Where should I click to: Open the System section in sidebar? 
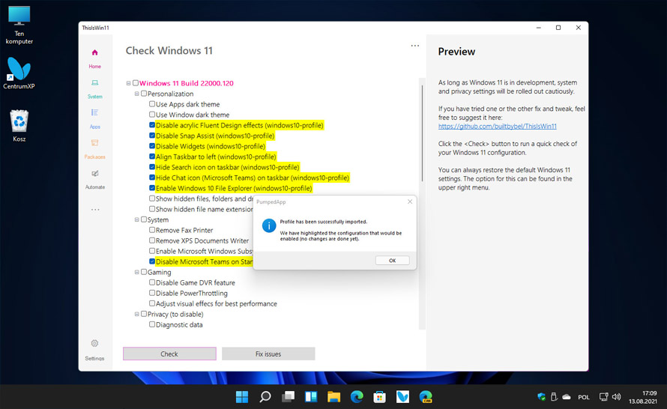(x=95, y=88)
